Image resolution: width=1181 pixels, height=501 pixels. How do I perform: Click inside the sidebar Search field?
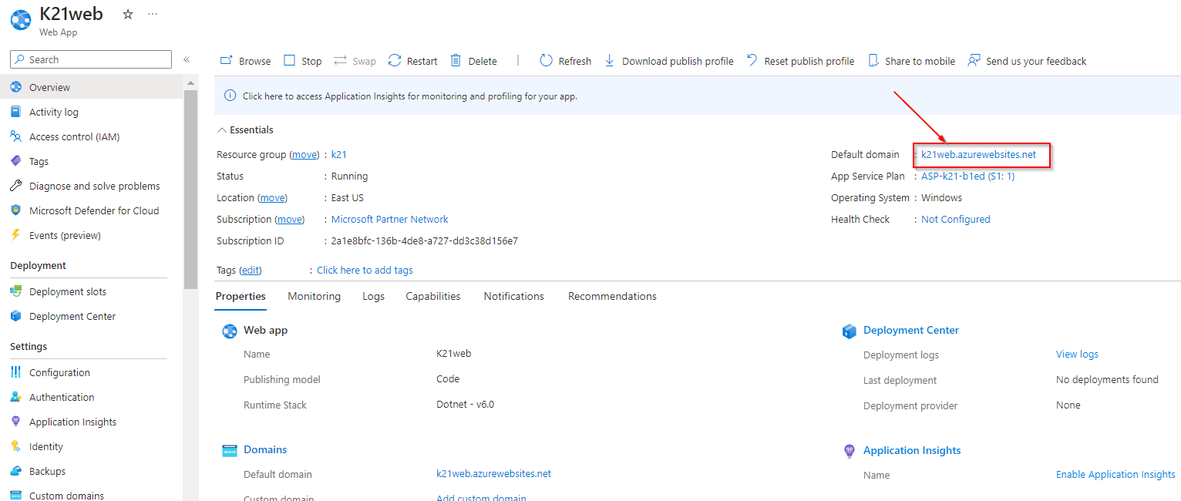point(90,59)
